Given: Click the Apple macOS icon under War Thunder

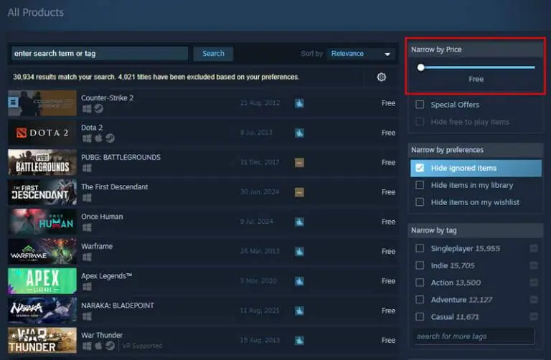Looking at the screenshot, I should point(98,346).
